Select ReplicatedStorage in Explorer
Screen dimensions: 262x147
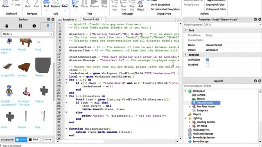coord(203,134)
